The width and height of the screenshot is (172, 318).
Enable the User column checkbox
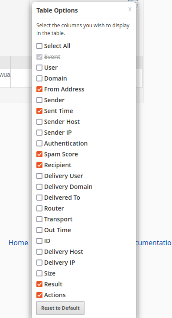39,68
